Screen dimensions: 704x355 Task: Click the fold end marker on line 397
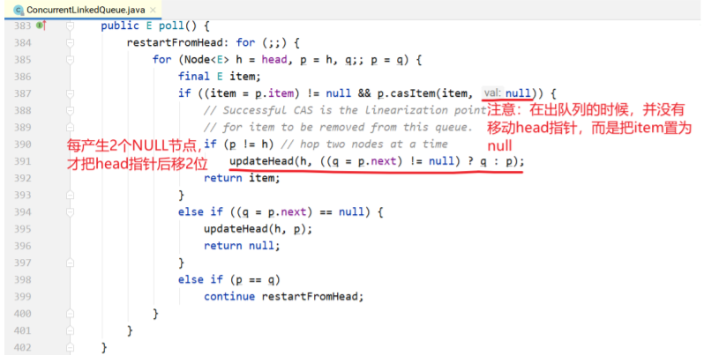point(71,263)
